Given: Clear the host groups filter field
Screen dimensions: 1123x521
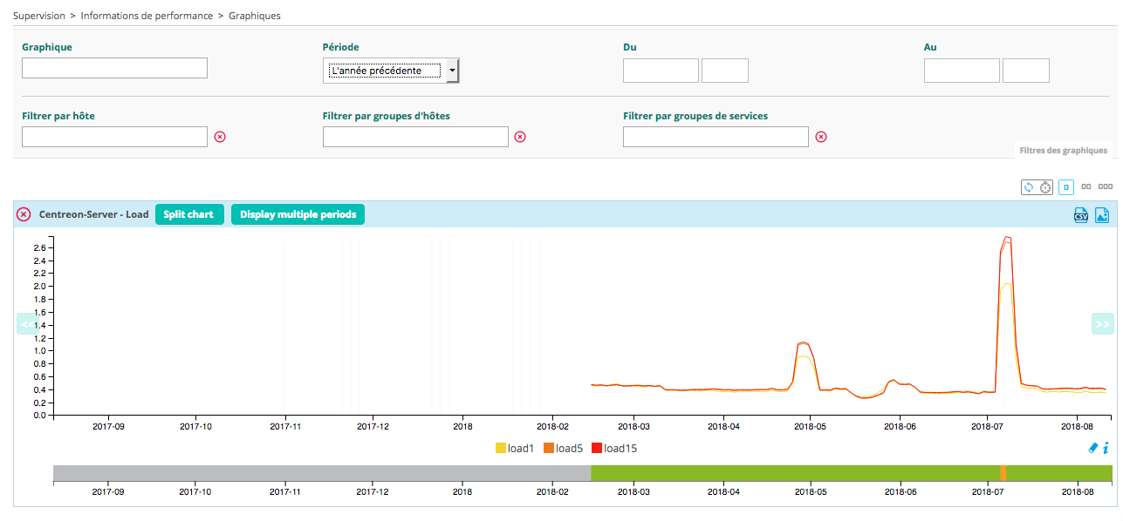Looking at the screenshot, I should click(520, 137).
